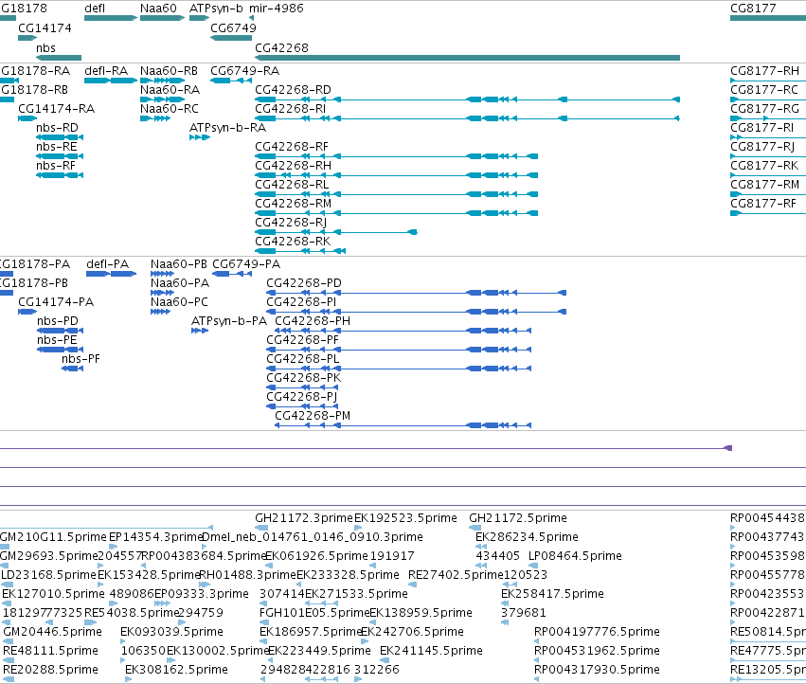Select the RP004317930.5prime EST label
This screenshot has height=684, width=806.
(597, 670)
